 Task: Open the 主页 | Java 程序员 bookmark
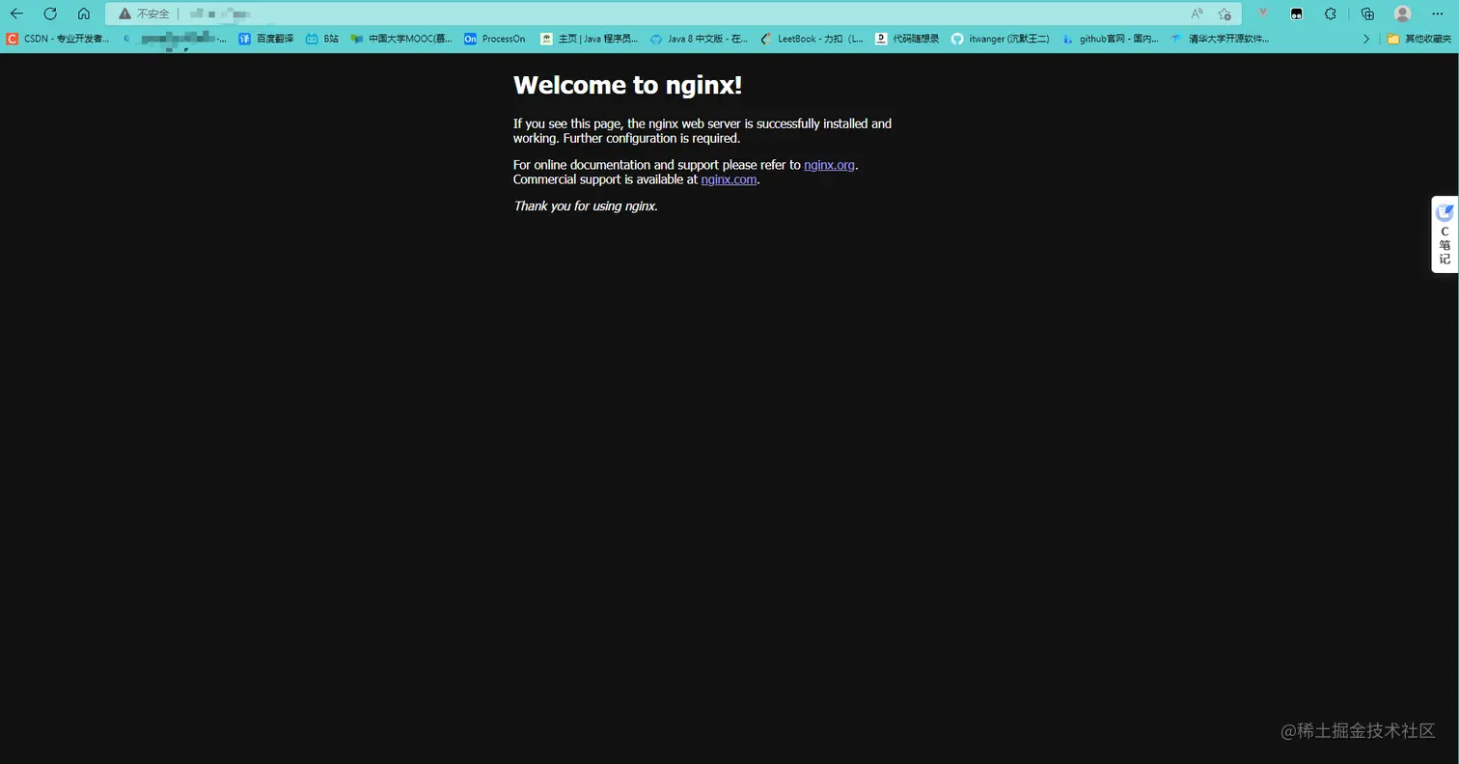[590, 39]
